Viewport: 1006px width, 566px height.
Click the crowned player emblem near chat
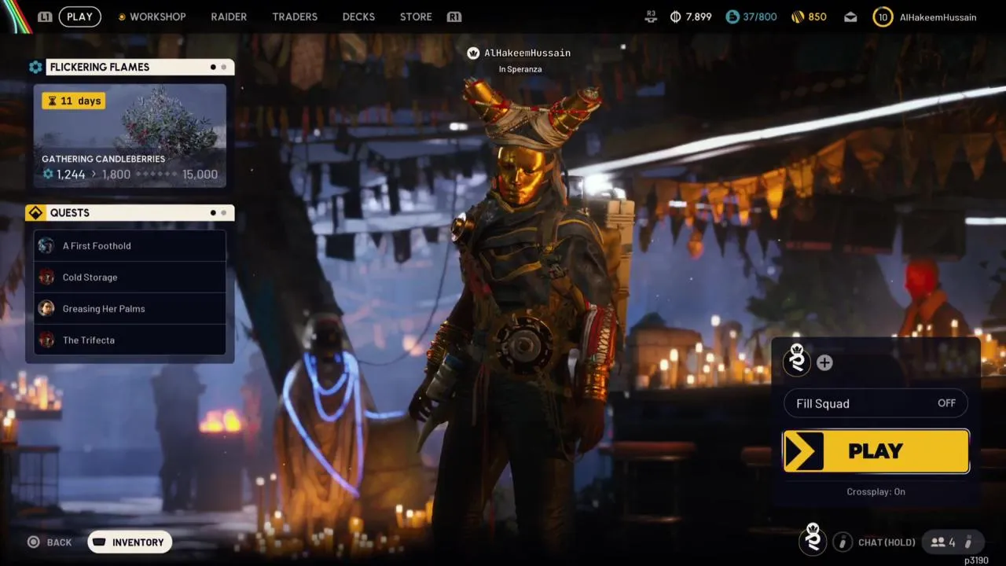coord(813,539)
